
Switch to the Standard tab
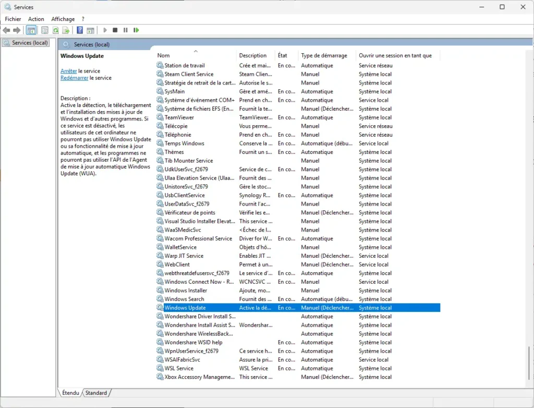click(x=96, y=393)
